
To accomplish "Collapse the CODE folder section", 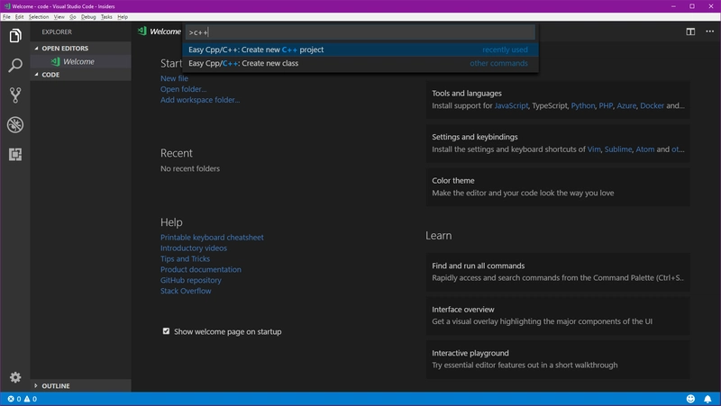I will click(50, 75).
